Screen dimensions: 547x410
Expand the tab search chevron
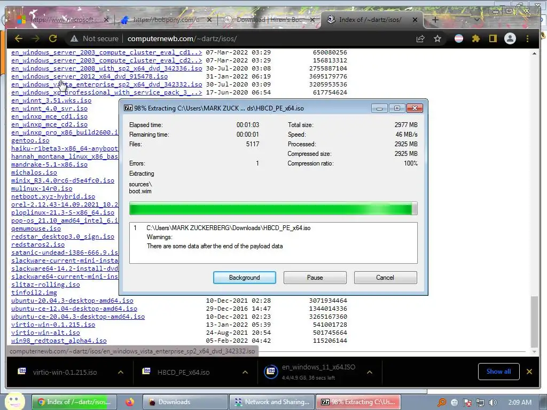click(x=477, y=20)
